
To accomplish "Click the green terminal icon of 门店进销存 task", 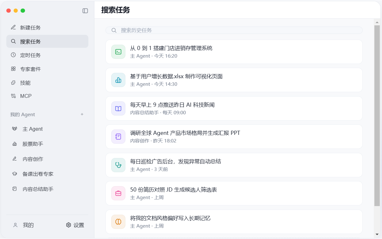I will pyautogui.click(x=118, y=52).
